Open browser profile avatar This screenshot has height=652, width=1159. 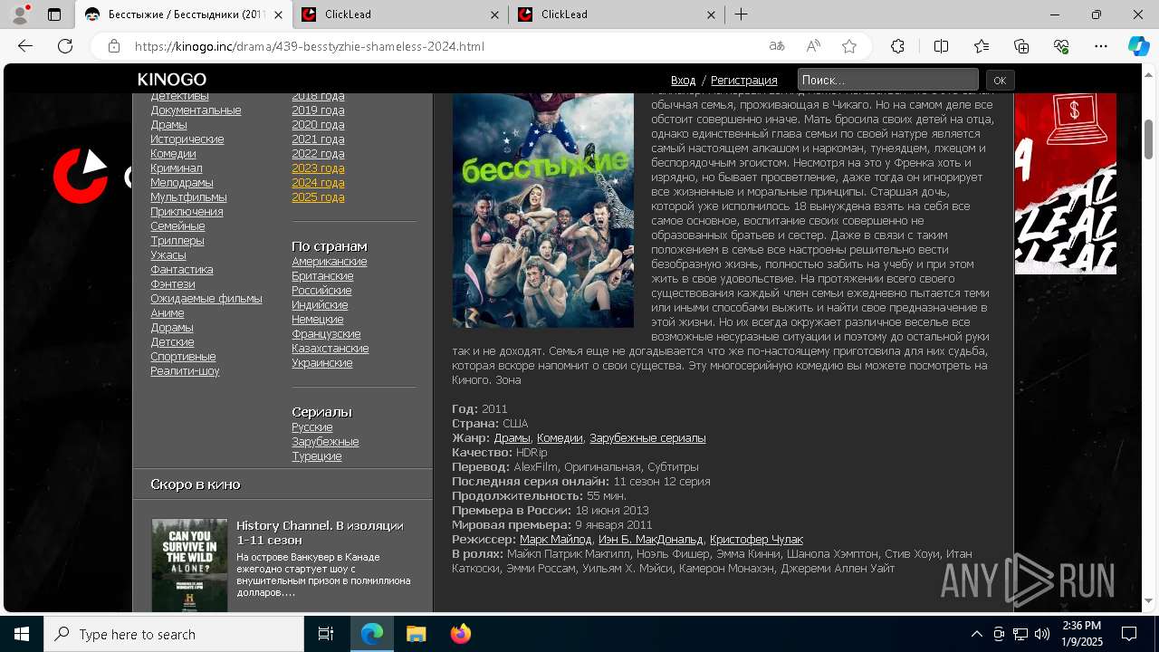[20, 14]
